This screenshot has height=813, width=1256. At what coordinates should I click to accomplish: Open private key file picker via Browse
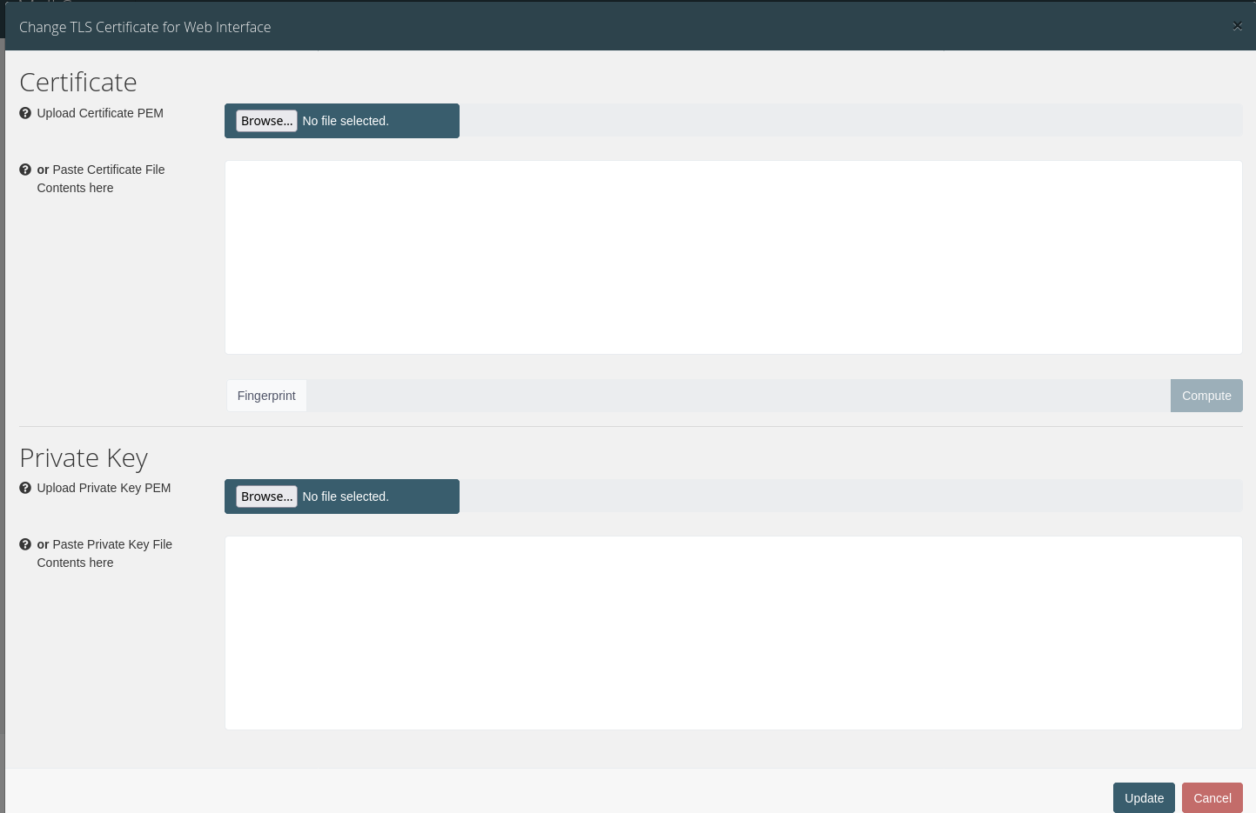[266, 496]
